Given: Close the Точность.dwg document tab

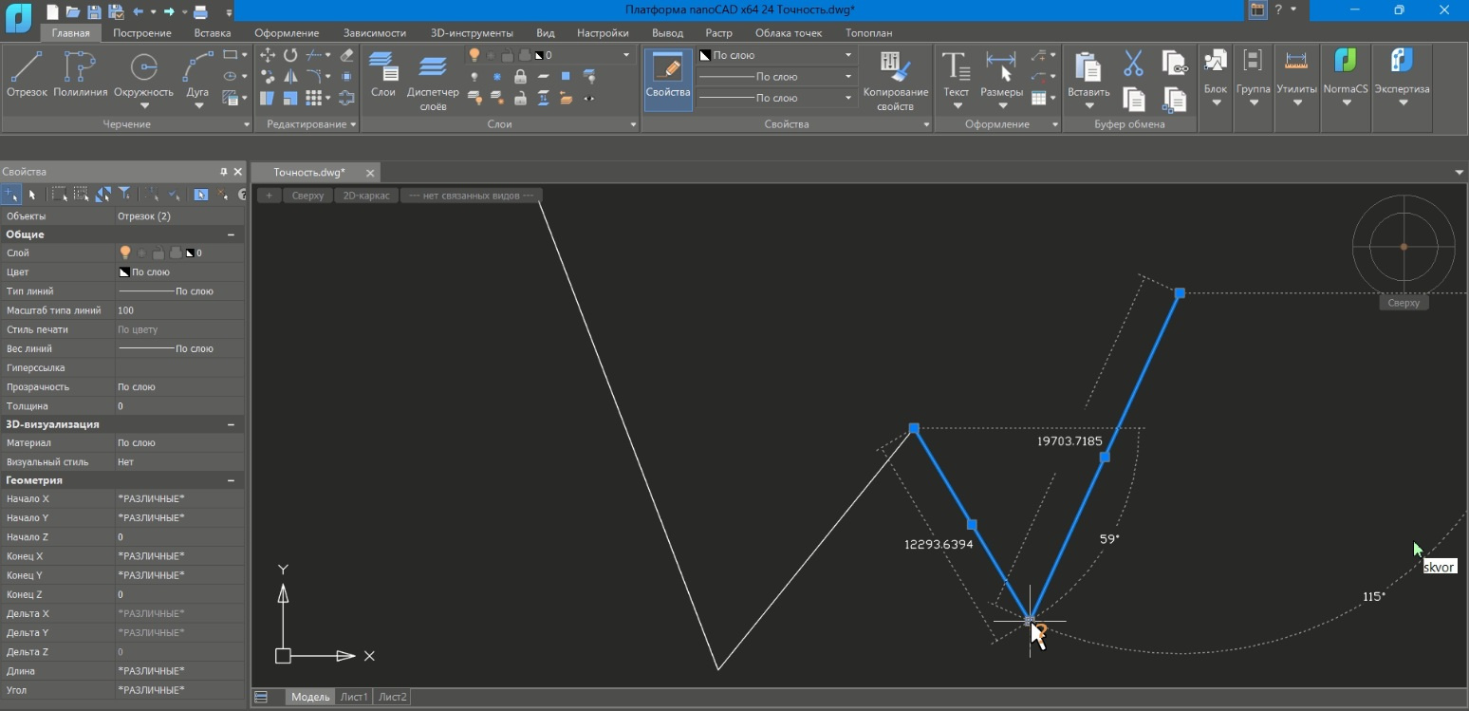Looking at the screenshot, I should [371, 173].
